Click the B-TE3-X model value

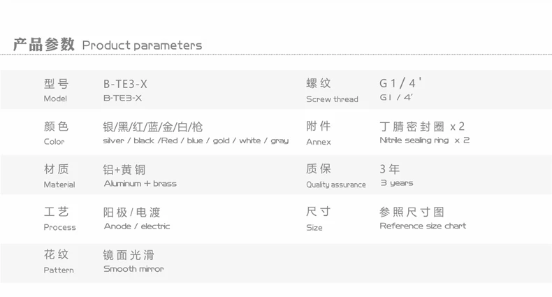pyautogui.click(x=124, y=98)
